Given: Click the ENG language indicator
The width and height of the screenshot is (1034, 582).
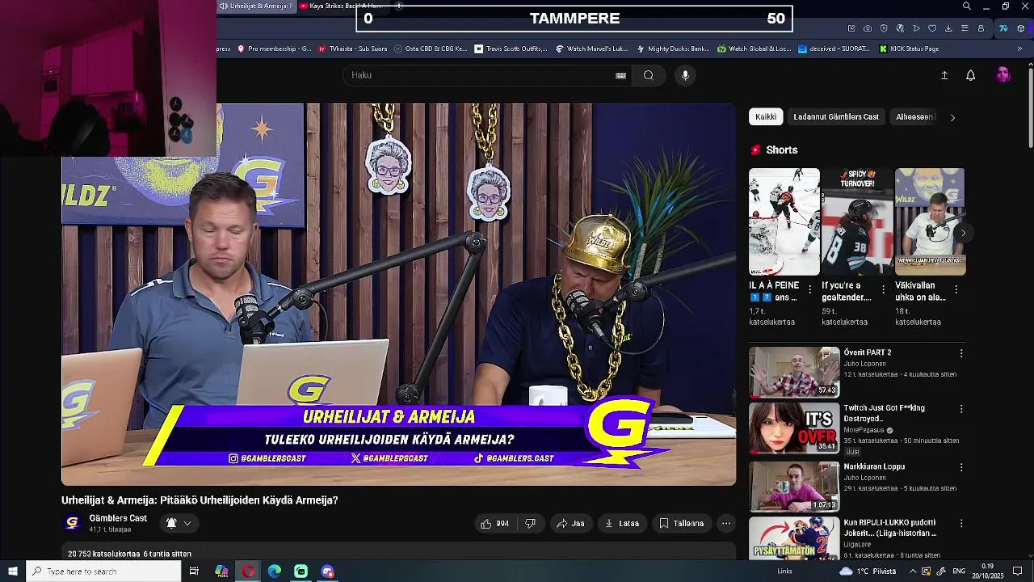Looking at the screenshot, I should (959, 571).
